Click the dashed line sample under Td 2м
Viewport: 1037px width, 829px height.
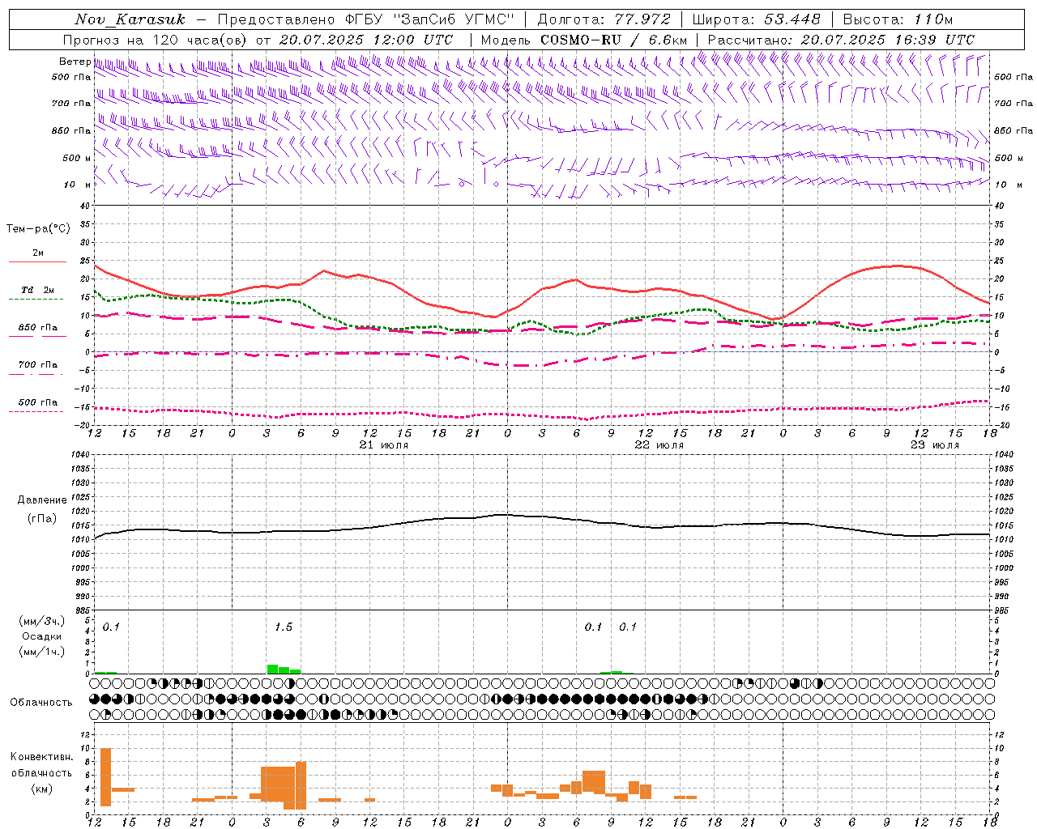36,300
